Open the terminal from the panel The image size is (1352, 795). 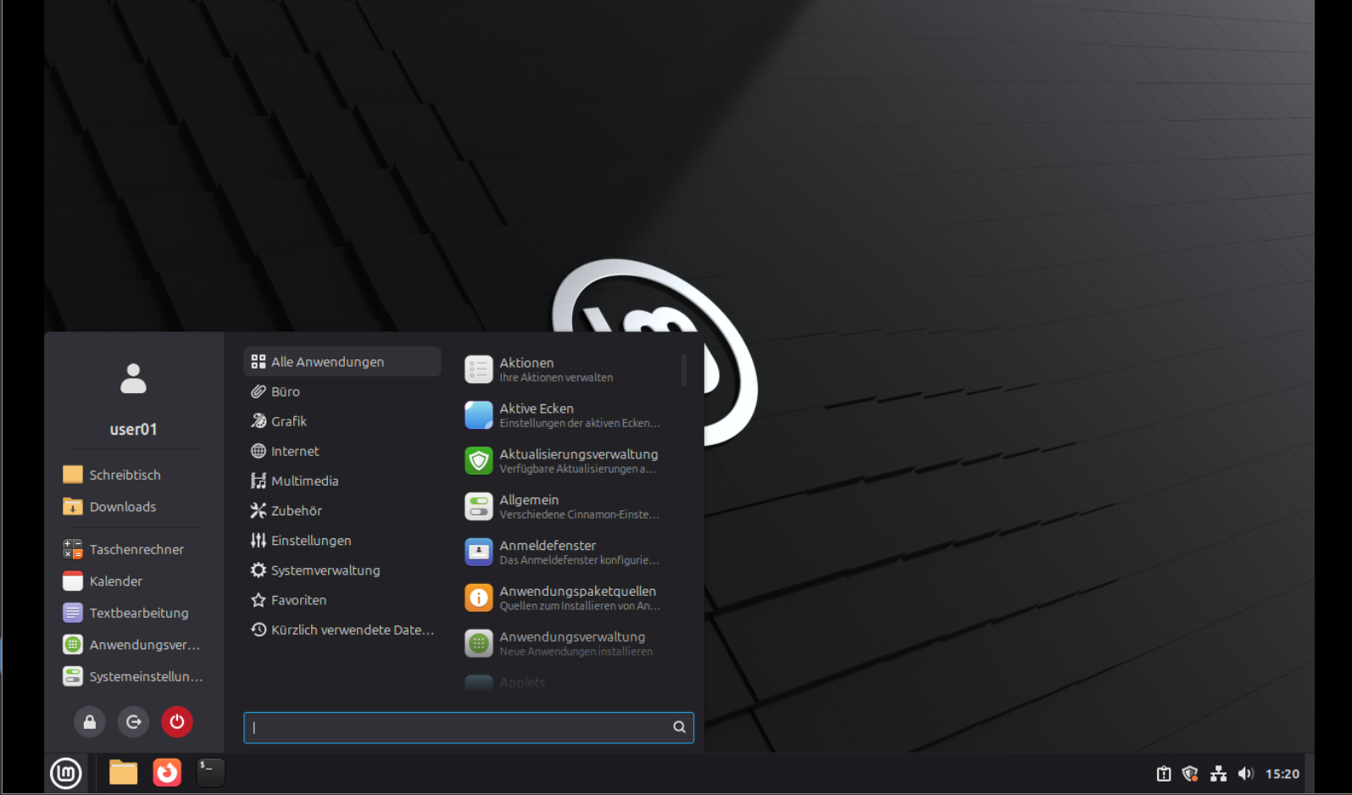coord(210,773)
